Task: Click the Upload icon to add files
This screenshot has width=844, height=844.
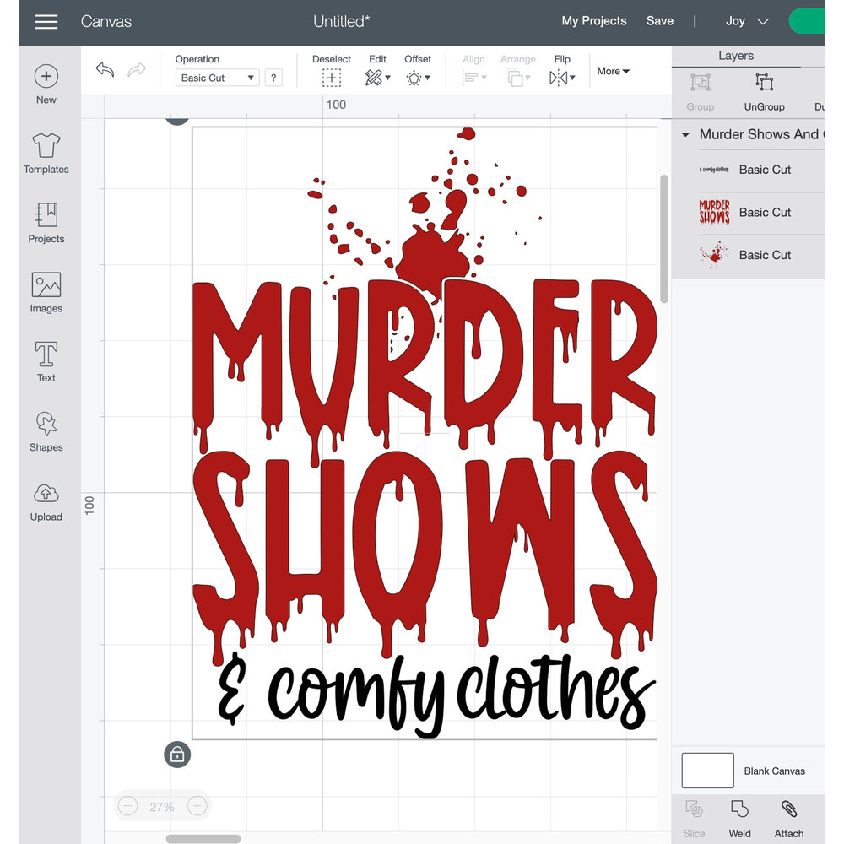Action: point(46,501)
